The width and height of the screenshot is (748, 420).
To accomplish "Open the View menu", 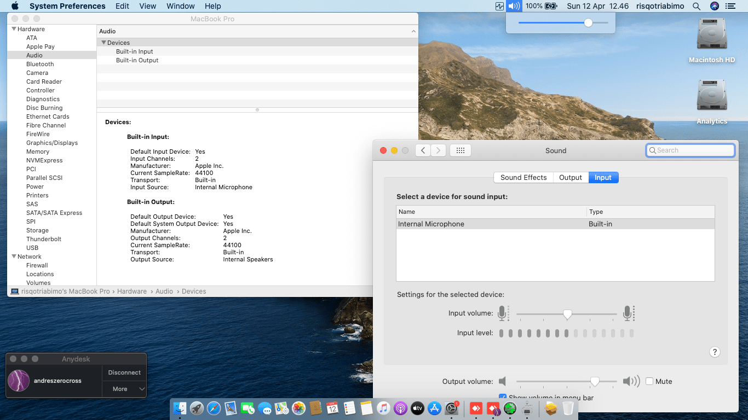I will 148,6.
